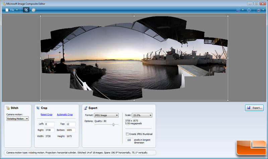Click the zoom magnifier icon

point(238,10)
